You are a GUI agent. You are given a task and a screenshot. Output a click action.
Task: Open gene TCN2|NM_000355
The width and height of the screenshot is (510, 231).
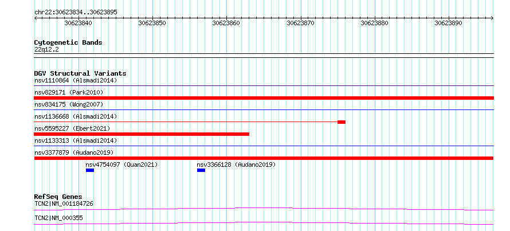point(58,218)
